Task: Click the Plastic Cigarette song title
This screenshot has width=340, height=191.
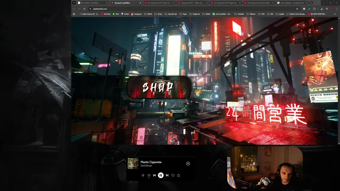Action: coord(151,162)
